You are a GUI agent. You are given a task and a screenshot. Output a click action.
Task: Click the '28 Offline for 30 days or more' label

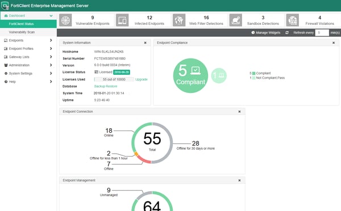196,145
